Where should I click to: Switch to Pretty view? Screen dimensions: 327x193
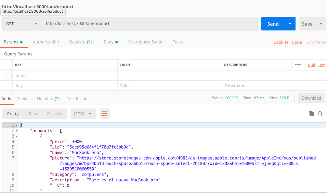tap(13, 114)
